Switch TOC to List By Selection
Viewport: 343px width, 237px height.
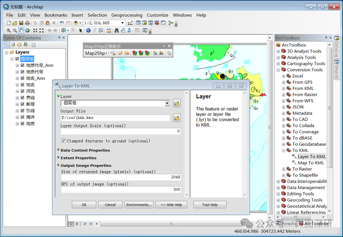coord(26,45)
